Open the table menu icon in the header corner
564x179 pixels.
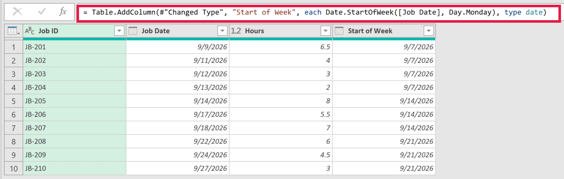pos(13,31)
